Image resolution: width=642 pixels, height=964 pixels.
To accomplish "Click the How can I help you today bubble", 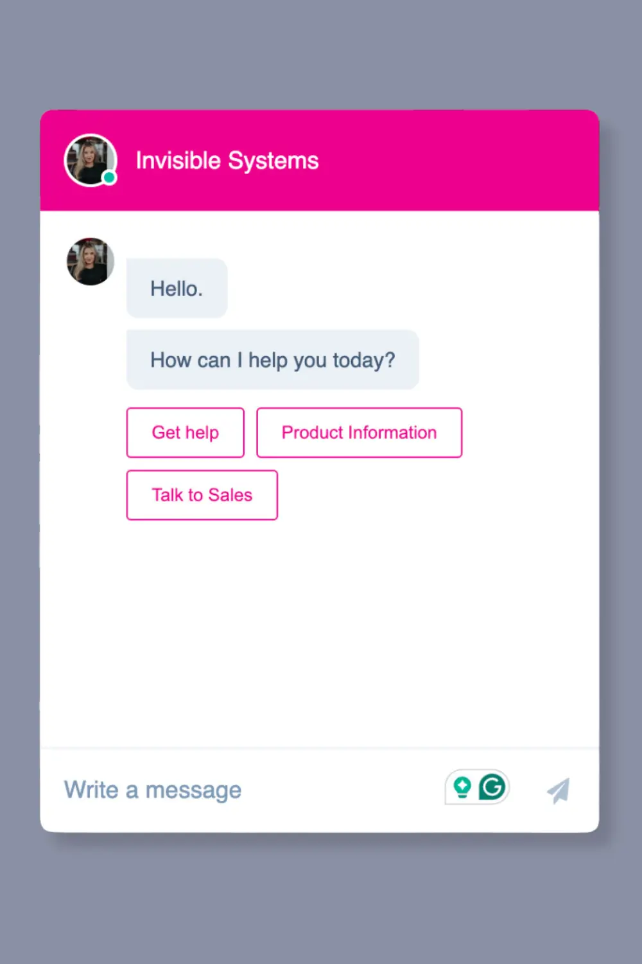I will pos(273,360).
